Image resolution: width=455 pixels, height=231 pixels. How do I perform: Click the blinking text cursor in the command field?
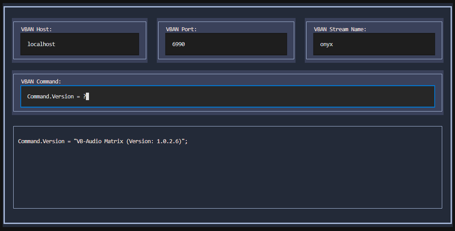click(88, 97)
